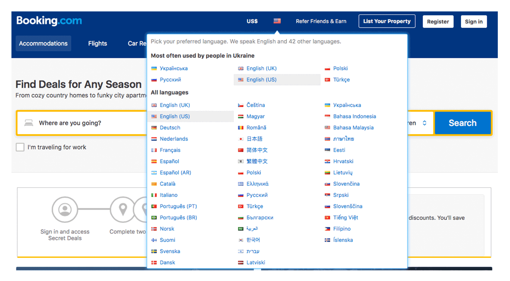Select the Magyar language link
Screen dimensions: 510x281
pyautogui.click(x=256, y=117)
